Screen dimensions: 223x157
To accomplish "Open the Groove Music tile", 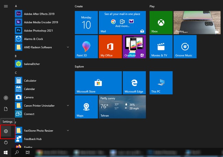I will pos(185,47).
